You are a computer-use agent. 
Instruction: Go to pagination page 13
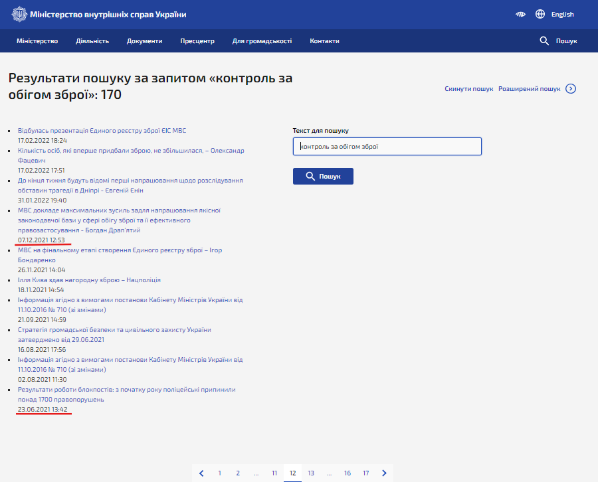click(311, 473)
